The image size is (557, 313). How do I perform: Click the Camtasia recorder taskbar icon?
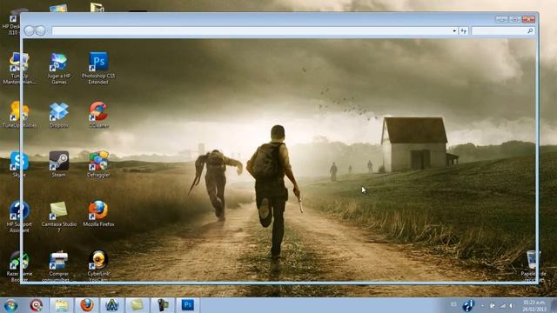(x=163, y=305)
